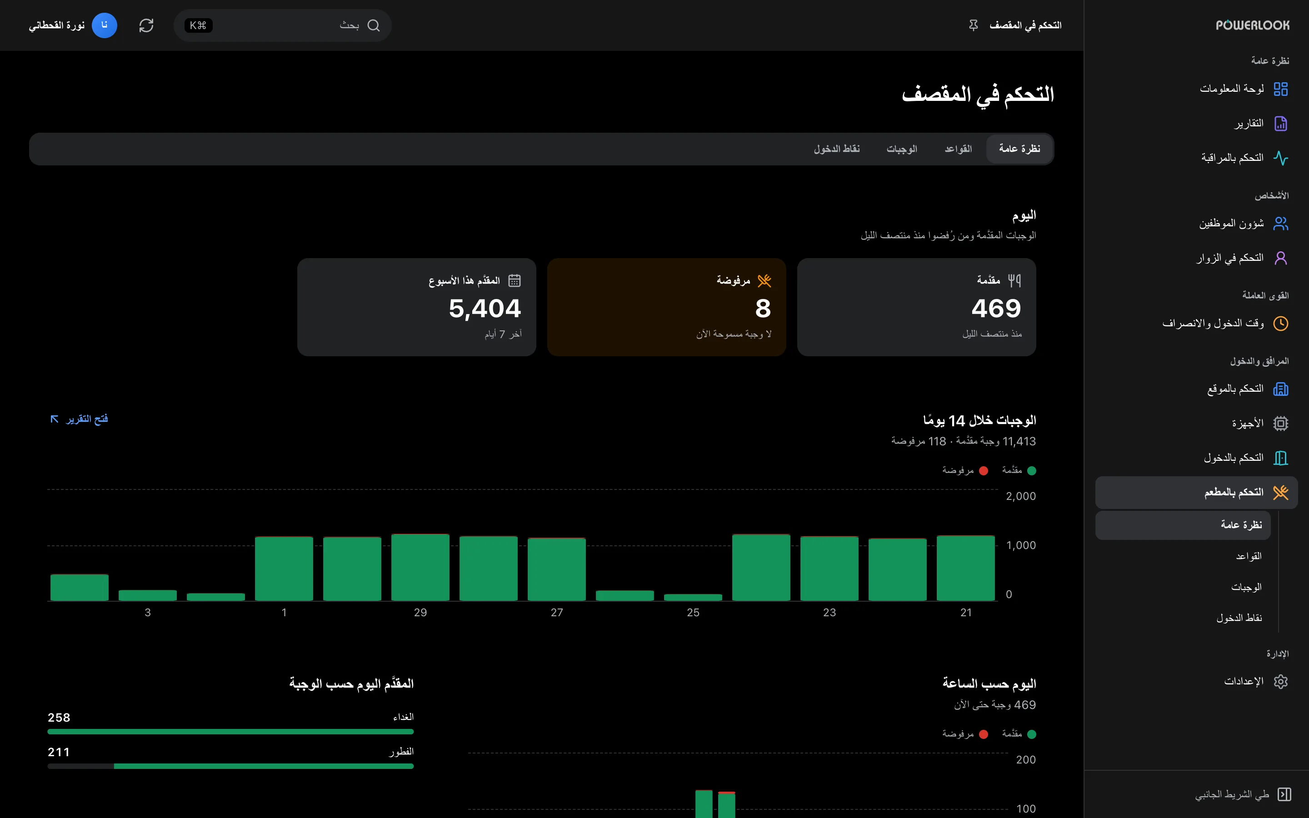Open التحكم بالموقع building icon

point(1280,389)
